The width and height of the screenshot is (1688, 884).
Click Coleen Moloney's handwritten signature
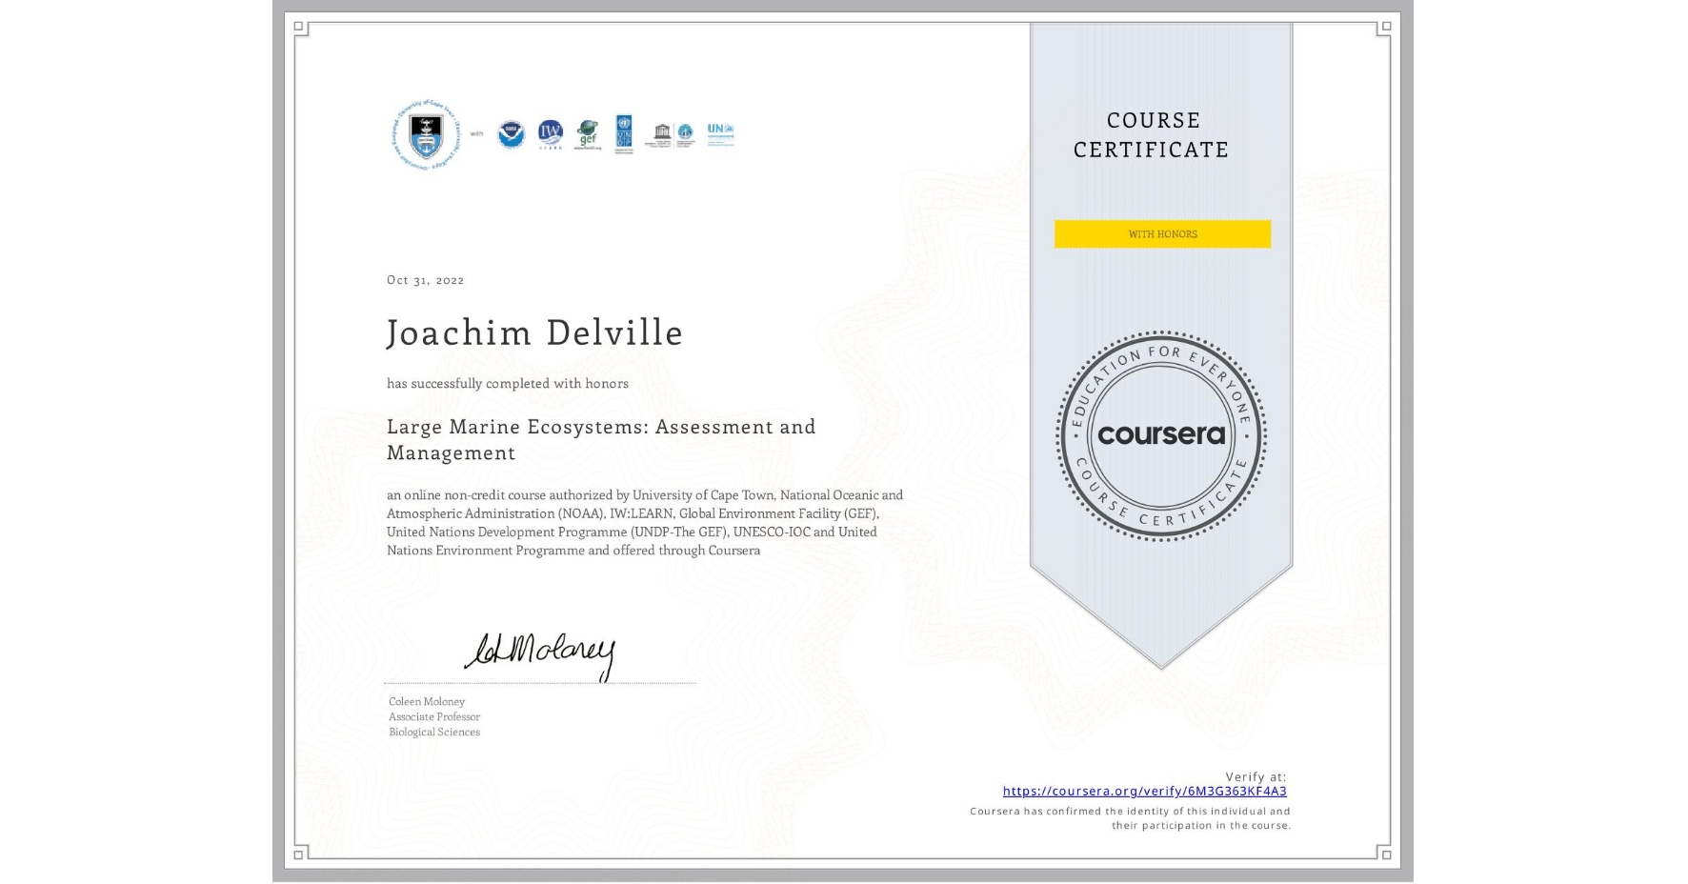540,654
